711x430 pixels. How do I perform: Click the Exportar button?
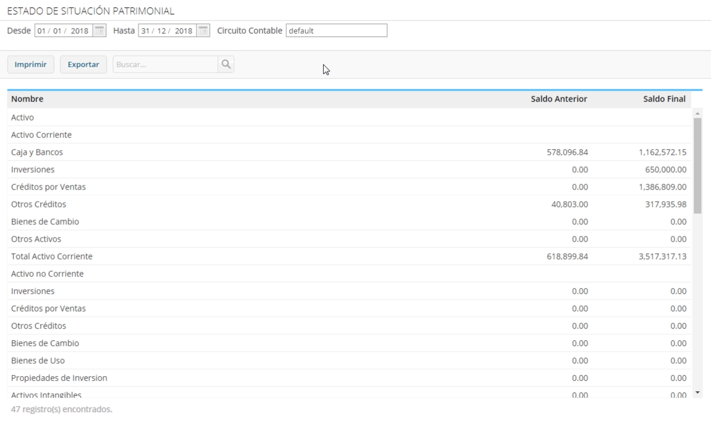tap(84, 65)
